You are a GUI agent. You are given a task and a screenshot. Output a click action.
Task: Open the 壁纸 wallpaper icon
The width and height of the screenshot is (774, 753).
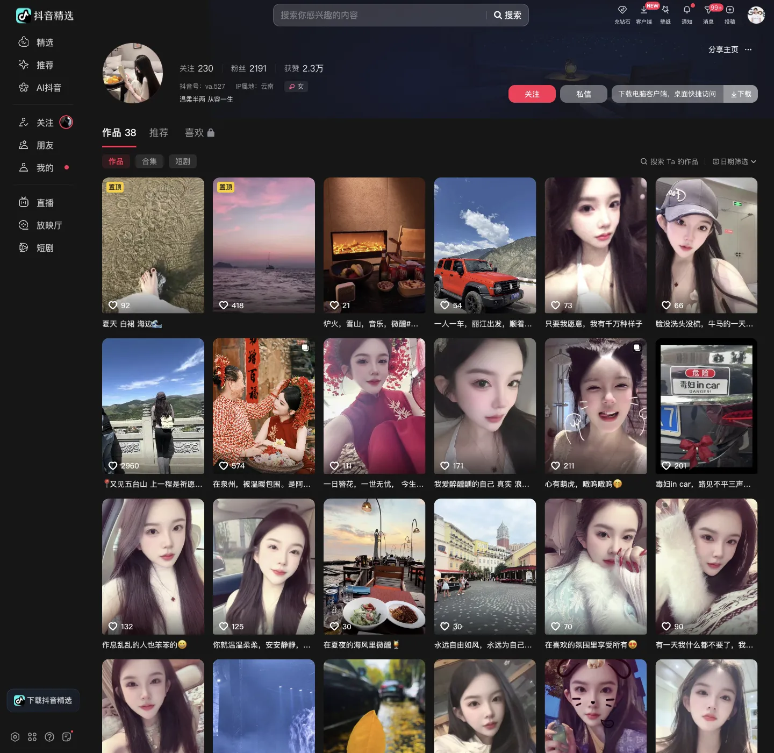coord(665,14)
